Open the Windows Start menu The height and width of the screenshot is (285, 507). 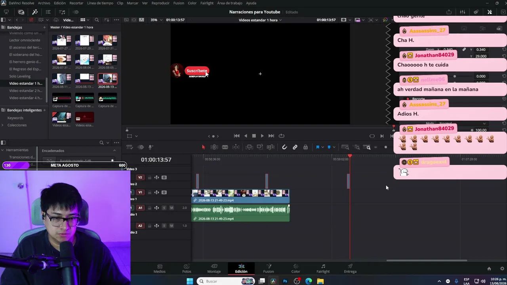(x=190, y=281)
